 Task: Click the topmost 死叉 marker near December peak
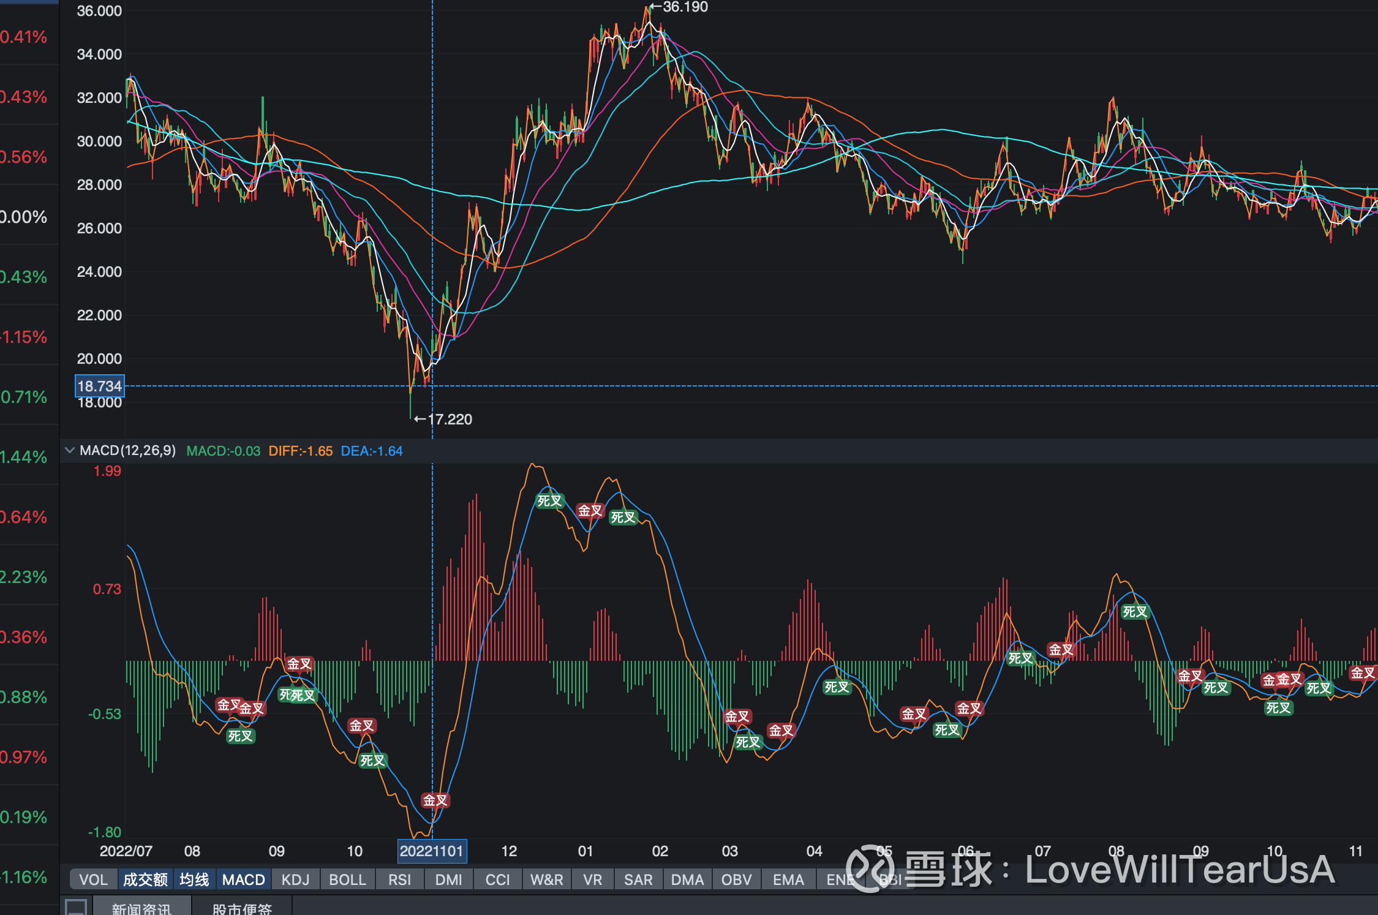click(549, 502)
